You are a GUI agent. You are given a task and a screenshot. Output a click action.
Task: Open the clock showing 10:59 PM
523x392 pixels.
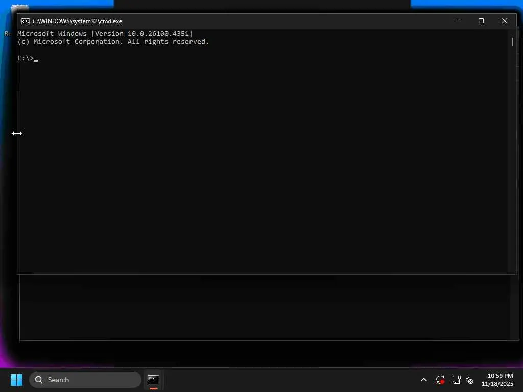[x=497, y=380]
